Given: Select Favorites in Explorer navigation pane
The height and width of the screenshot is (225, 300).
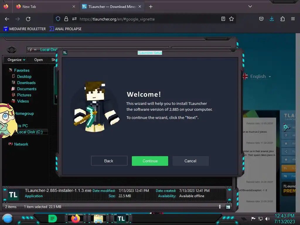Looking at the screenshot, I should point(22,70).
